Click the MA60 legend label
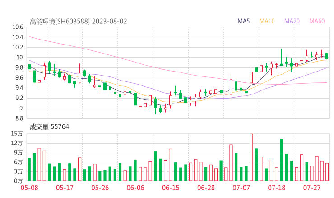The height and width of the screenshot is (198, 334). point(317,21)
